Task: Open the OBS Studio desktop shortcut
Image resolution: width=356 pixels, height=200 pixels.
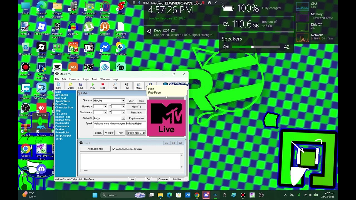Action: (25, 110)
